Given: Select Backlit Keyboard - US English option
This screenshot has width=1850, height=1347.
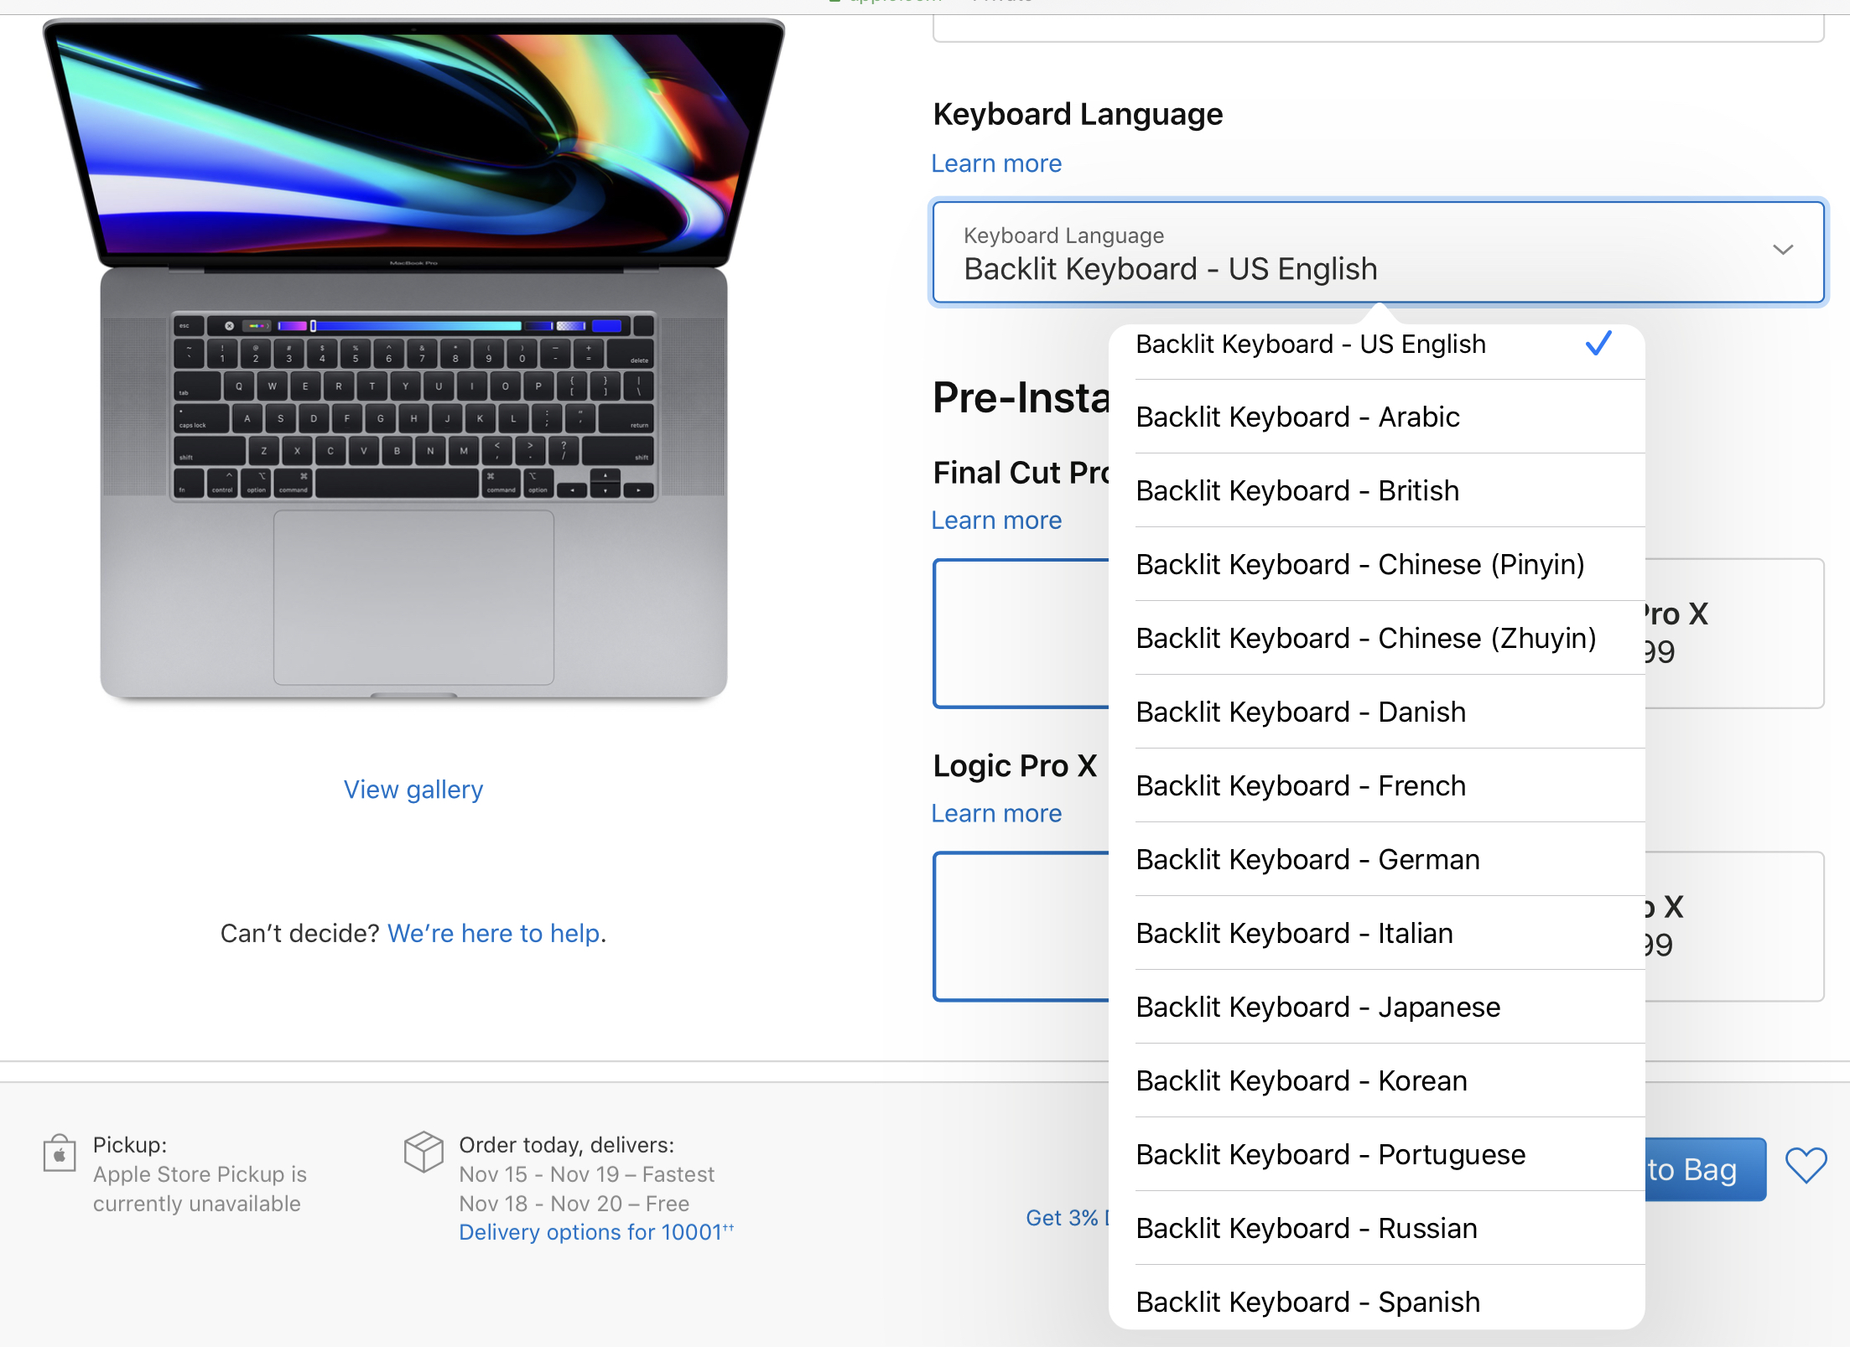Looking at the screenshot, I should click(x=1376, y=344).
